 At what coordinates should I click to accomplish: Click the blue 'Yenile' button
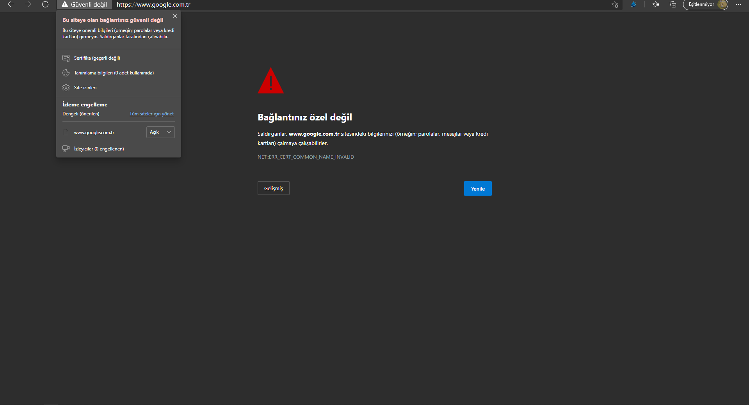point(478,189)
